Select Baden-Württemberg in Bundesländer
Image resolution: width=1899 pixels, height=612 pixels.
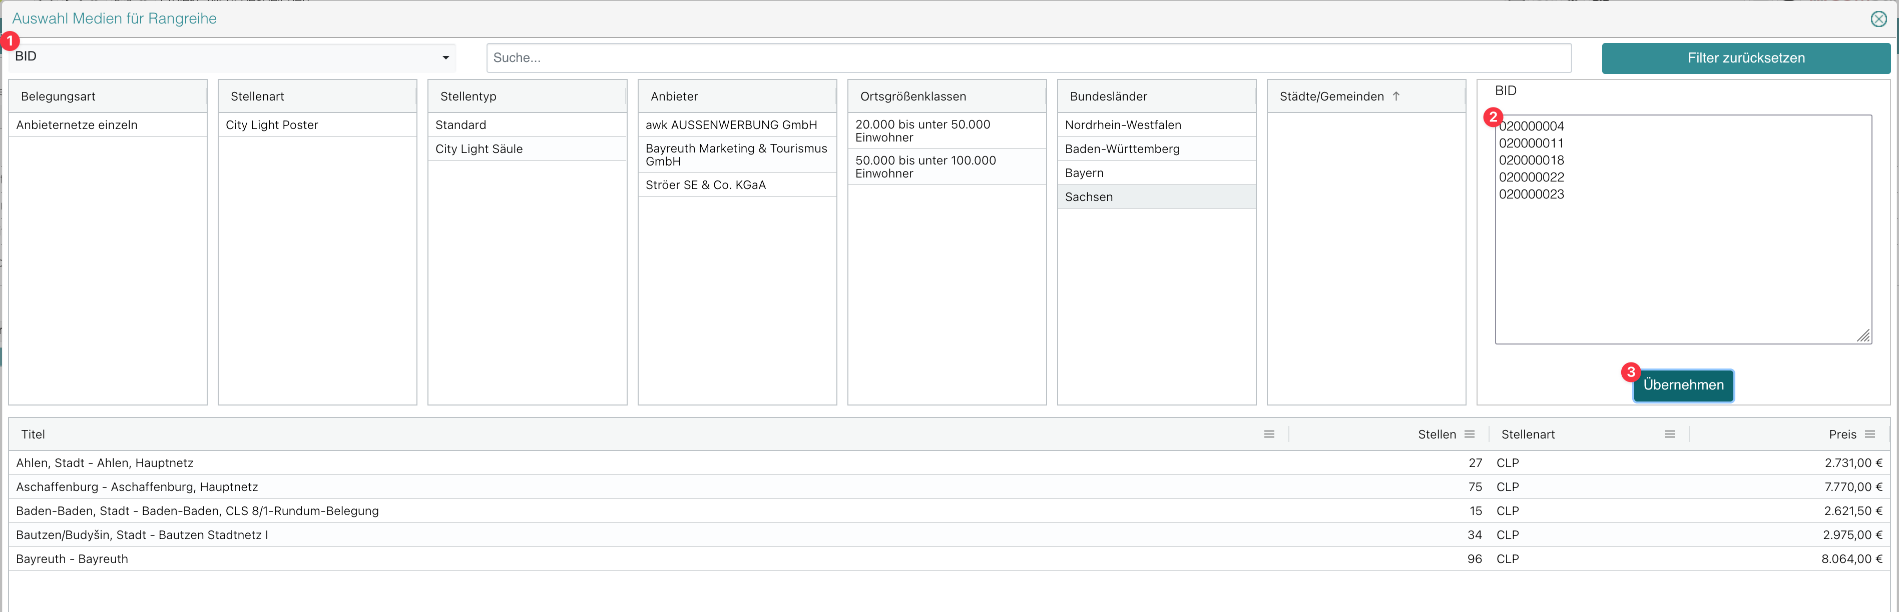[x=1157, y=149]
